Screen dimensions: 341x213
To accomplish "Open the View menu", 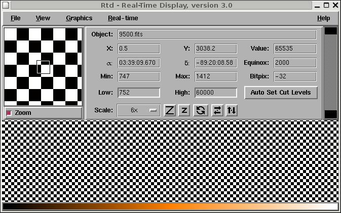I will click(43, 18).
